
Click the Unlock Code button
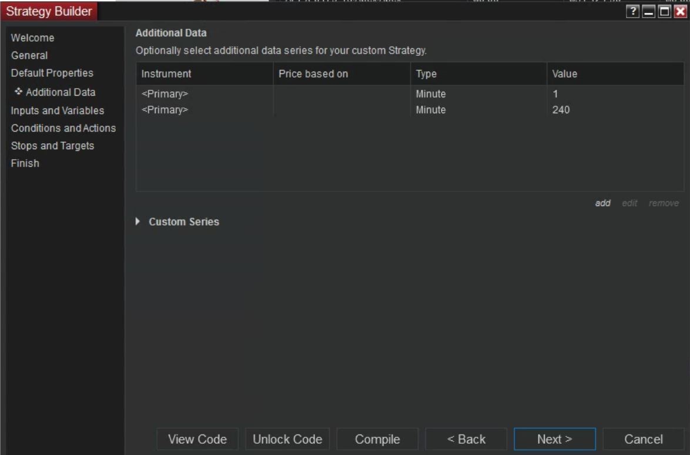[287, 439]
